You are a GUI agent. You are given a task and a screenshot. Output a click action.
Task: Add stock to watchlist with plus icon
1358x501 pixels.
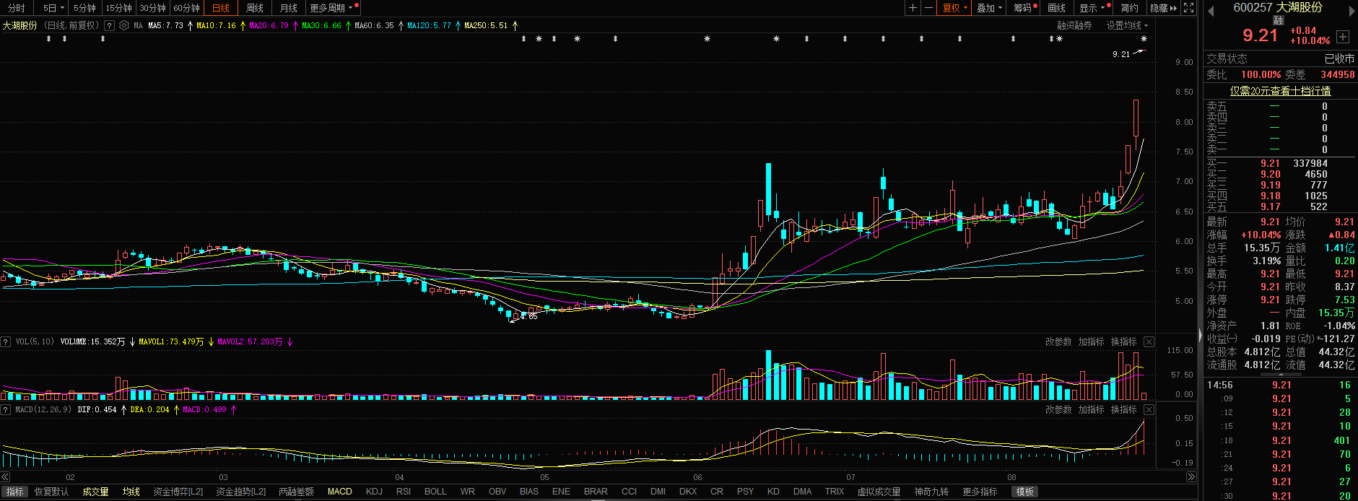point(1343,36)
